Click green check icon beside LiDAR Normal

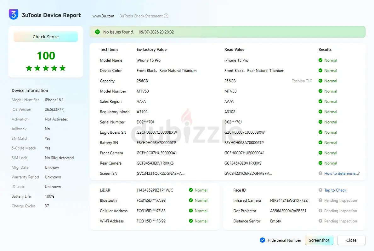[191, 190]
